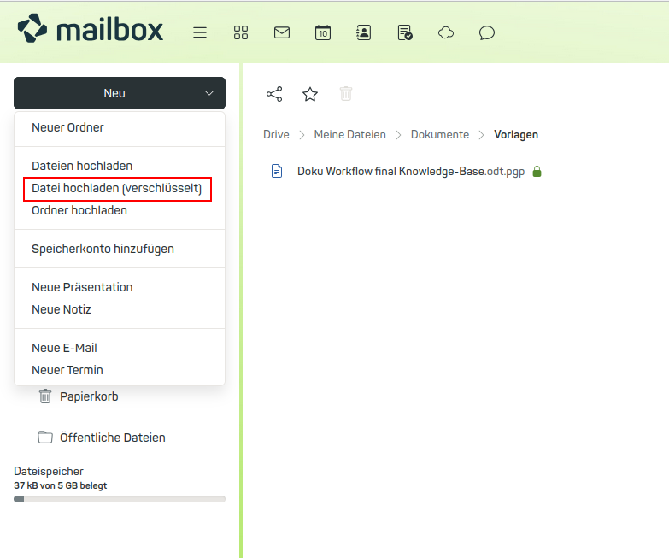Click the Papierkorb trash bin icon
This screenshot has height=558, width=669.
(44, 396)
